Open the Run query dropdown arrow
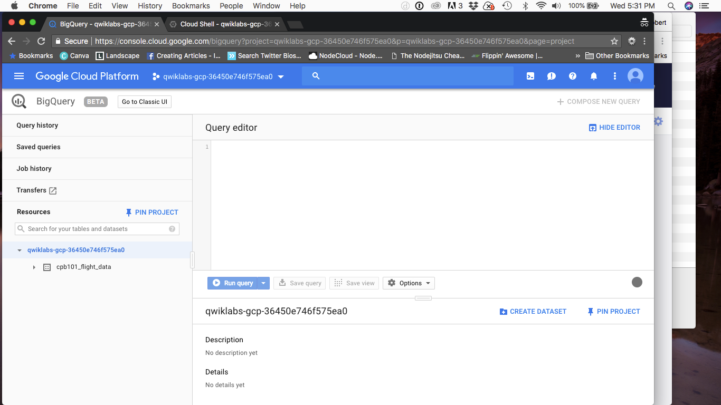The width and height of the screenshot is (721, 405). coord(263,283)
